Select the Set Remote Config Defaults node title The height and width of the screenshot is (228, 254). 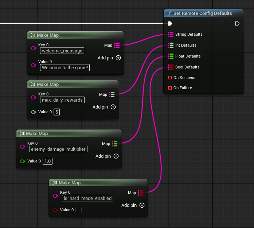click(203, 13)
